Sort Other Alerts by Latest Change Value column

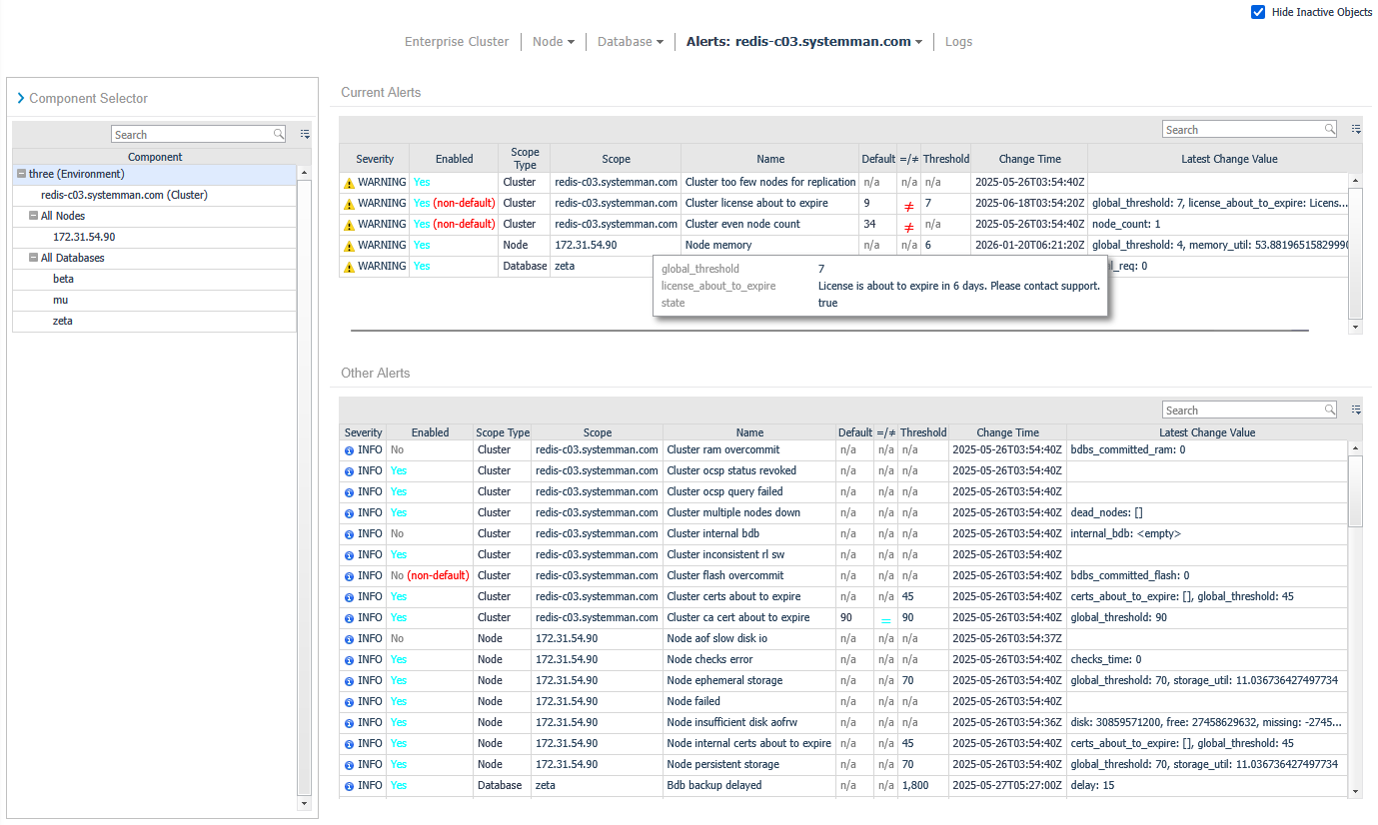tap(1207, 432)
